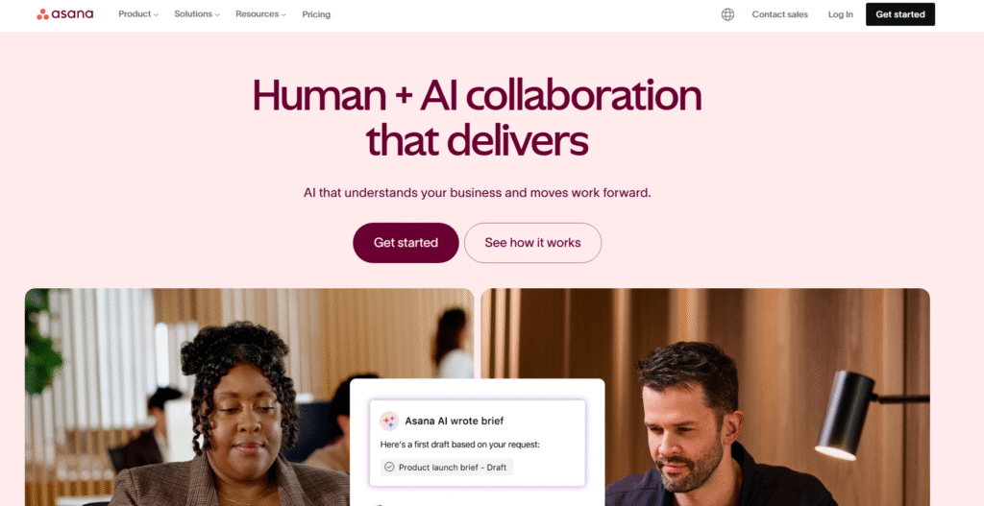Click the Human + AI collaboration headline

coord(477,118)
